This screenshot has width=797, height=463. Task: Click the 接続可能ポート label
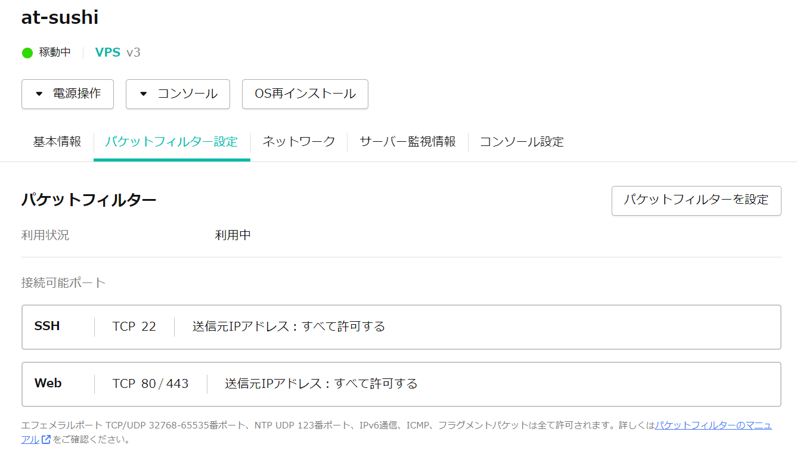coord(63,282)
